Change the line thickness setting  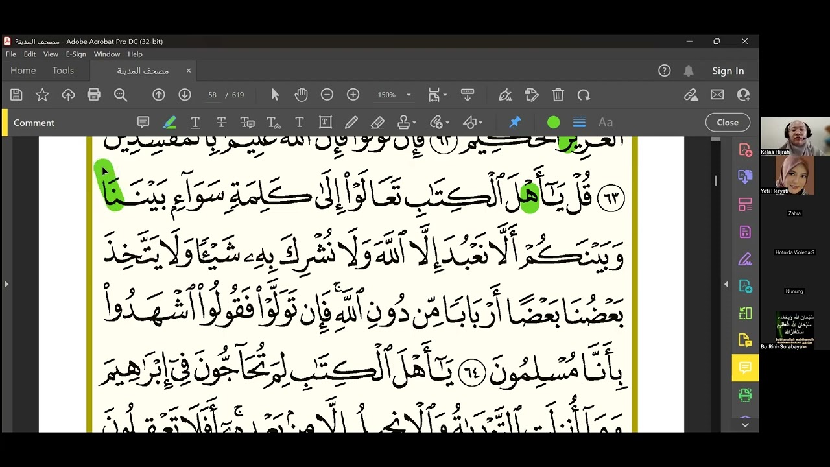579,122
